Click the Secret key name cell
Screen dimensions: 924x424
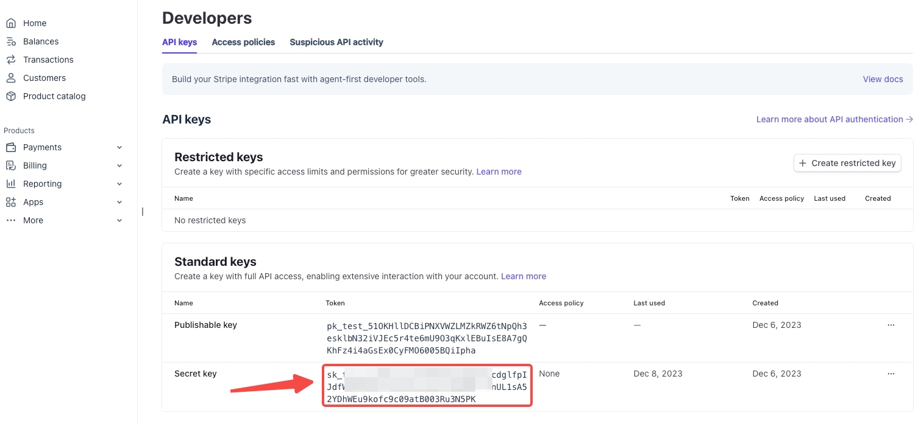[196, 374]
